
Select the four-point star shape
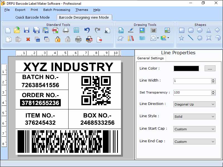209,38
